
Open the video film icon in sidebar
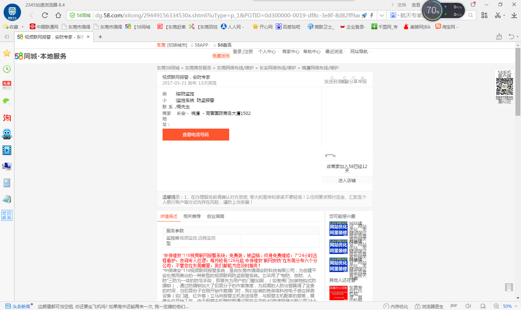tap(7, 150)
